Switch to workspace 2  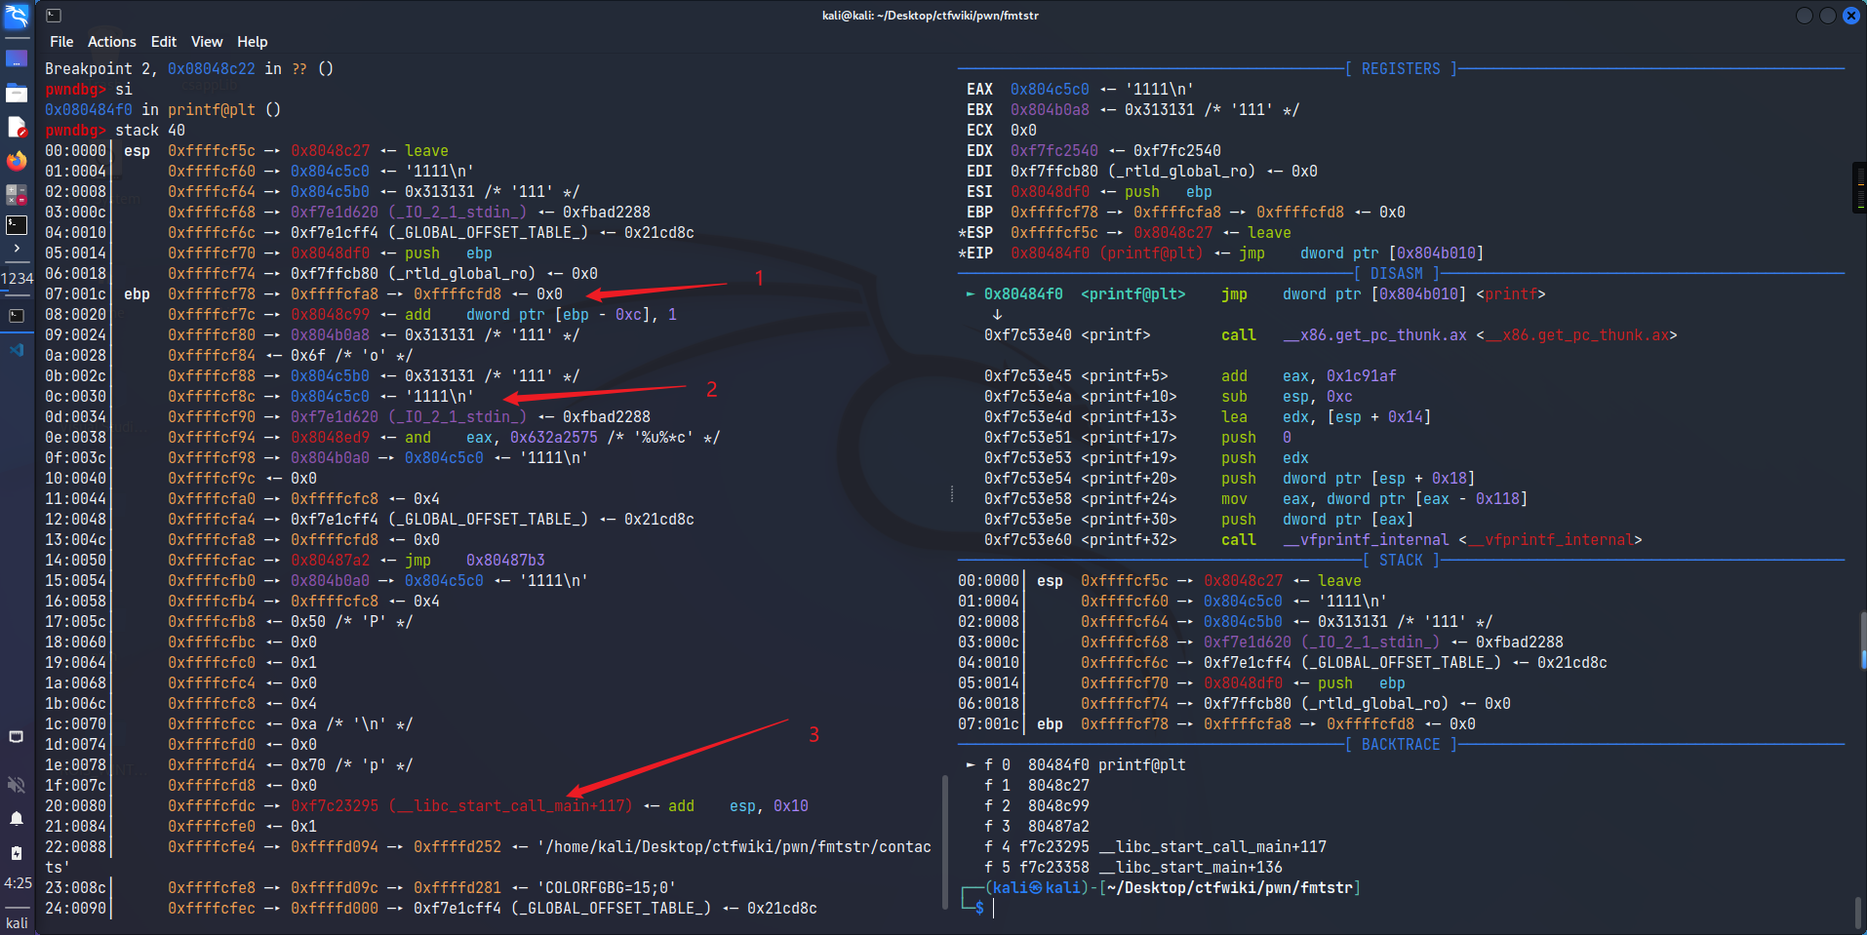(13, 279)
